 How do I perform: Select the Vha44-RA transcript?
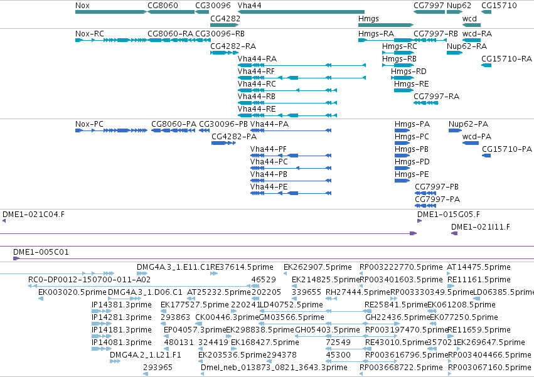point(302,65)
